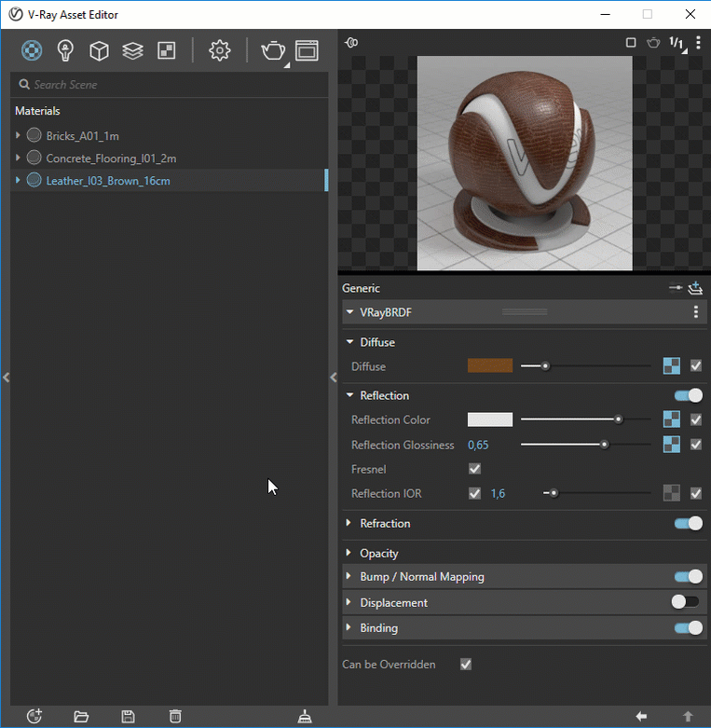Click the add new asset icon
711x728 pixels.
click(x=34, y=716)
